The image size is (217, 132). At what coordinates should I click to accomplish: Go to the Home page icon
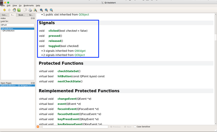[14, 10]
